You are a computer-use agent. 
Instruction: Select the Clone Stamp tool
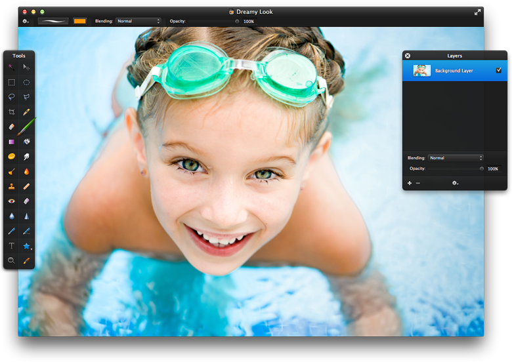[x=12, y=186]
